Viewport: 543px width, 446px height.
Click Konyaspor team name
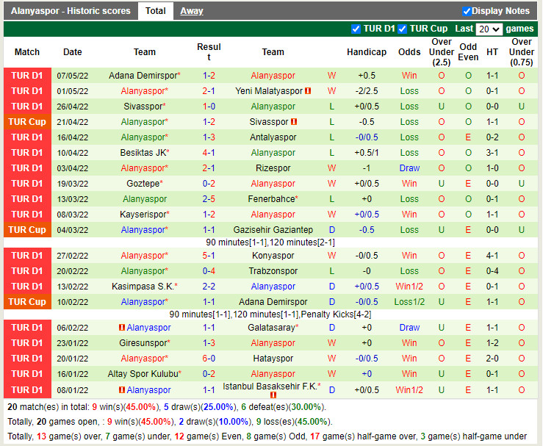(273, 256)
